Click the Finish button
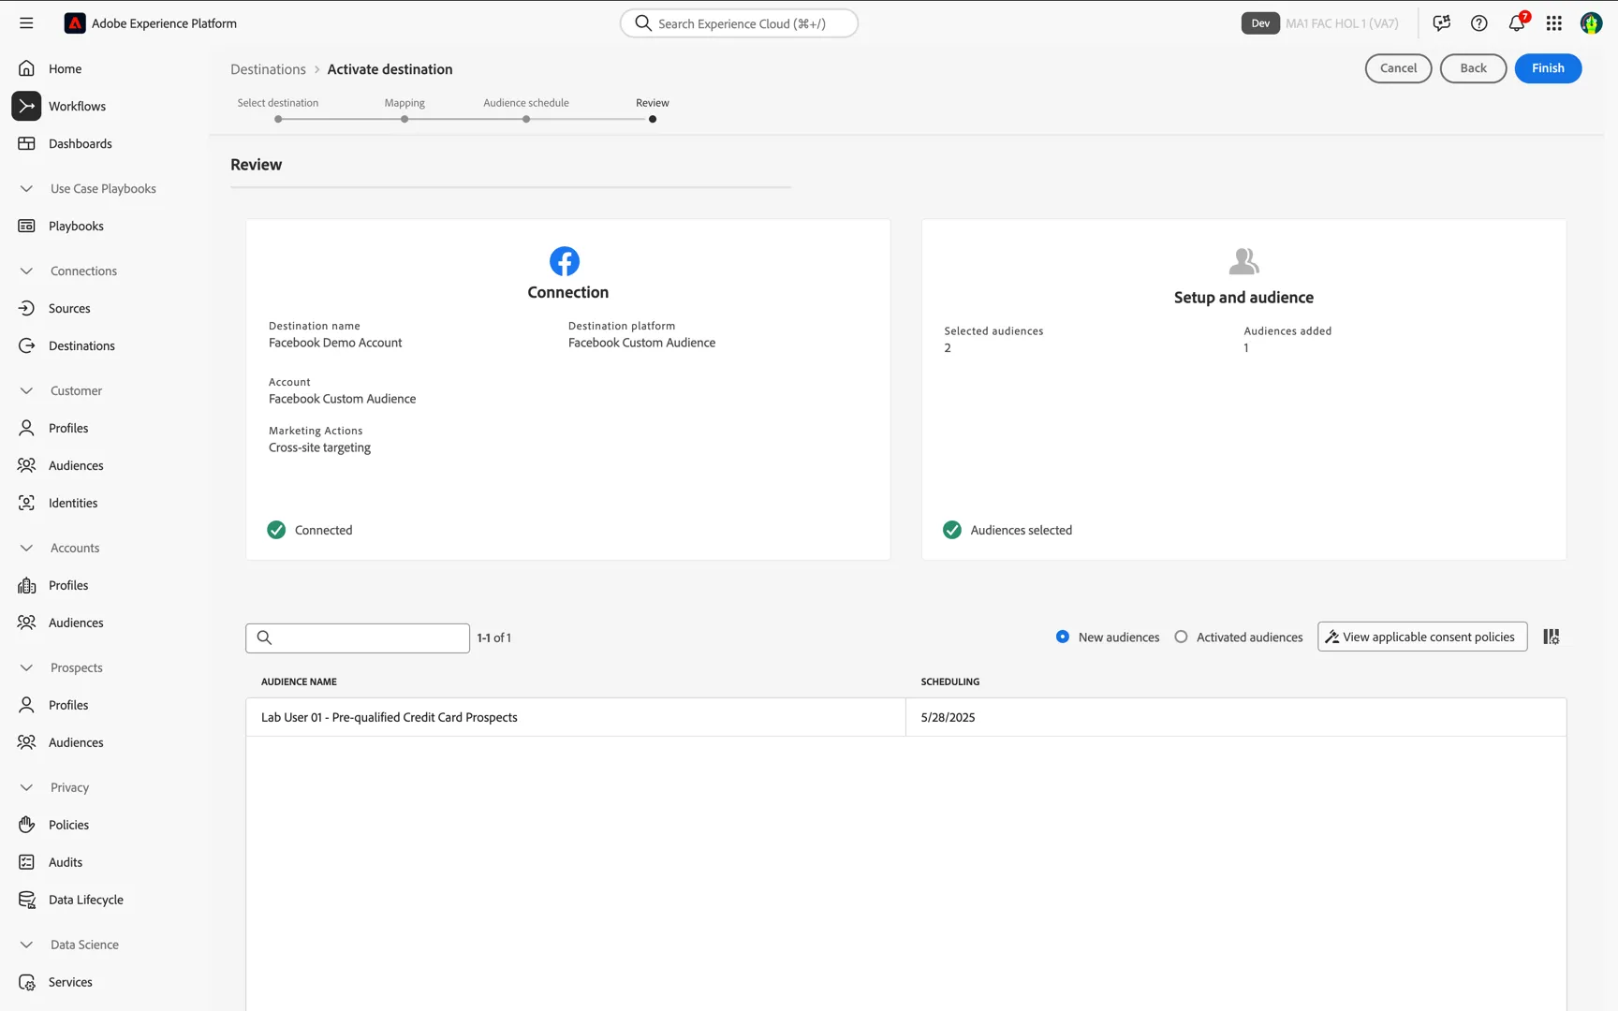The width and height of the screenshot is (1618, 1011). [1548, 68]
